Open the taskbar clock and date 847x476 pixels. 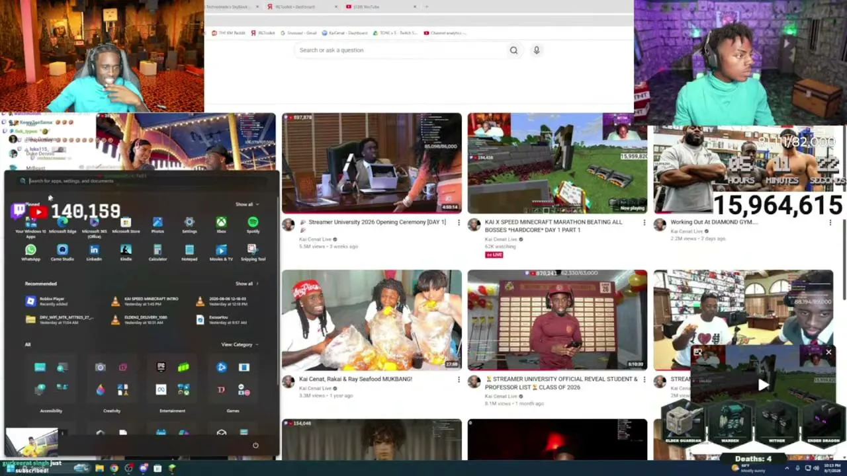(x=832, y=468)
